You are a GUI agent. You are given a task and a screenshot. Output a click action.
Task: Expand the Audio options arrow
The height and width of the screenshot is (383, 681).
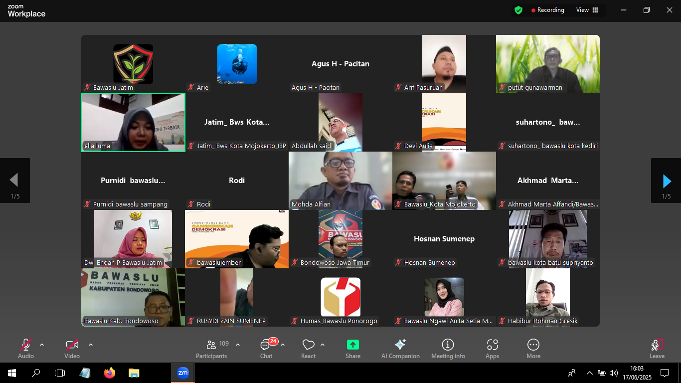[42, 345]
